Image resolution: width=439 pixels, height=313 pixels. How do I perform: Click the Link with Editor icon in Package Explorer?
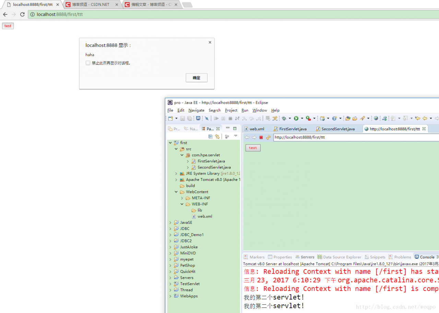[217, 137]
